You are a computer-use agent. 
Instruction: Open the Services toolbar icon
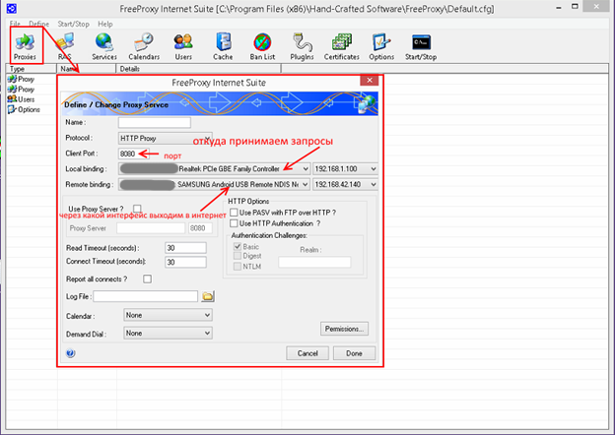point(104,46)
